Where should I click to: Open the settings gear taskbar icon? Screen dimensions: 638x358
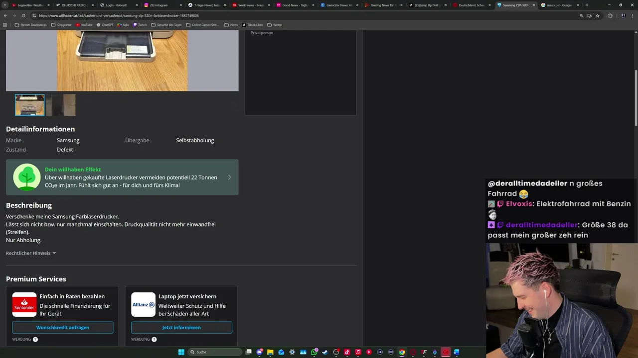pos(293,352)
